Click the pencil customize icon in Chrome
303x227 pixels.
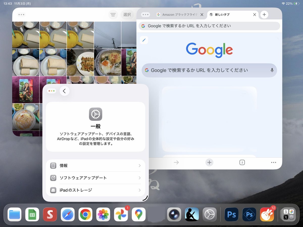pyautogui.click(x=144, y=40)
